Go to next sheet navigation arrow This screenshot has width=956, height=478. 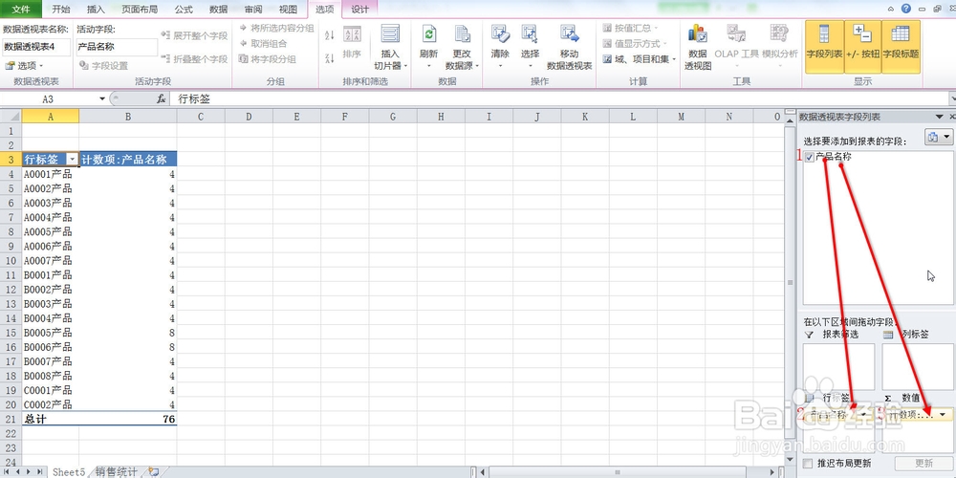pyautogui.click(x=30, y=472)
